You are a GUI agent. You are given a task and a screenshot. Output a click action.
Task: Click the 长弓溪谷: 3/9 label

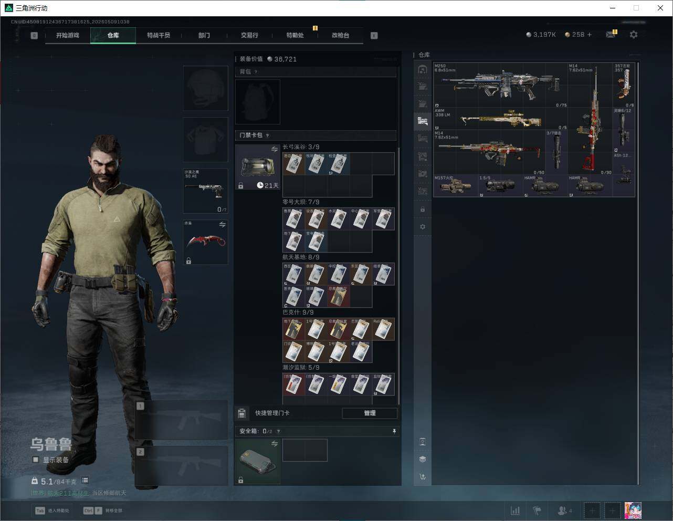[301, 147]
